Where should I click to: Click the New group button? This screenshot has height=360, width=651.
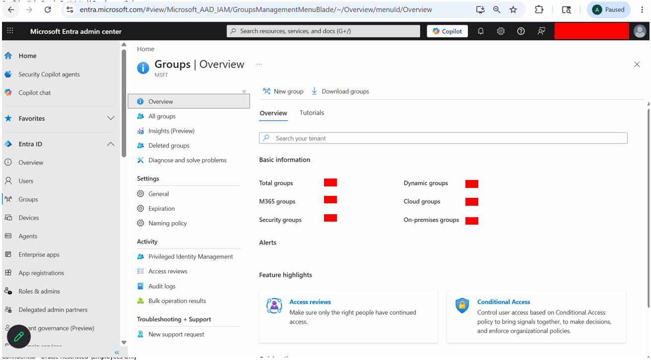tap(283, 91)
